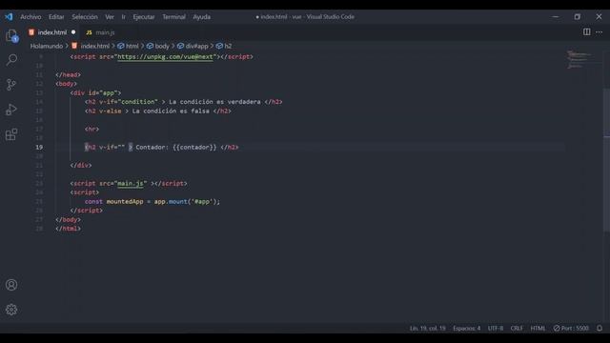Open the Ir menu
This screenshot has height=343, width=610.
coord(123,17)
